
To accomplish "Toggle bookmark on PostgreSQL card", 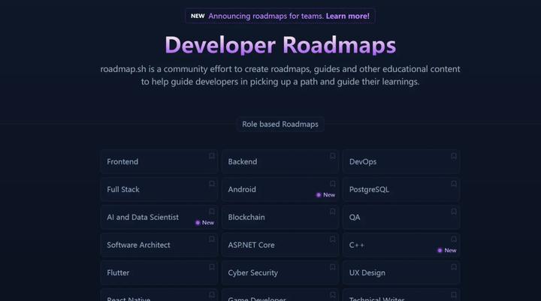I will click(x=454, y=184).
